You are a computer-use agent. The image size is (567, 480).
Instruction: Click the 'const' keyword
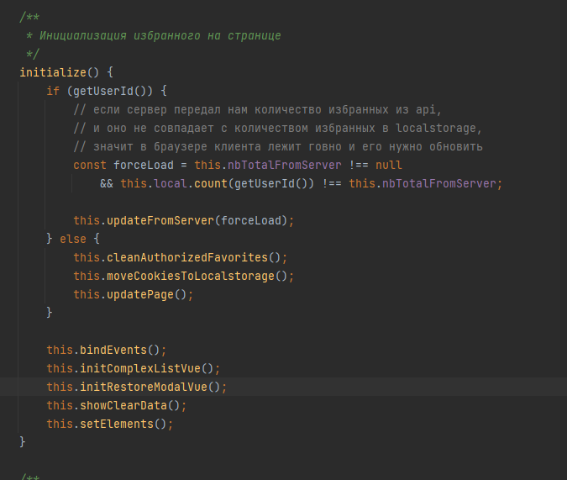90,165
